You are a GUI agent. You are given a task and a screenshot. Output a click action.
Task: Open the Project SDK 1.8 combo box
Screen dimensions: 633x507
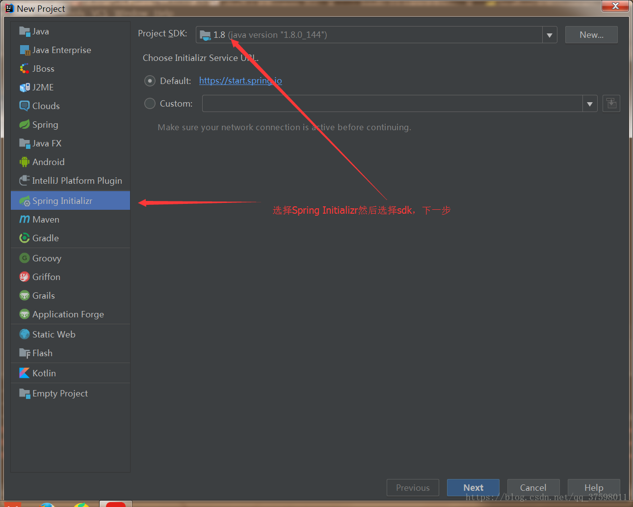pyautogui.click(x=376, y=35)
